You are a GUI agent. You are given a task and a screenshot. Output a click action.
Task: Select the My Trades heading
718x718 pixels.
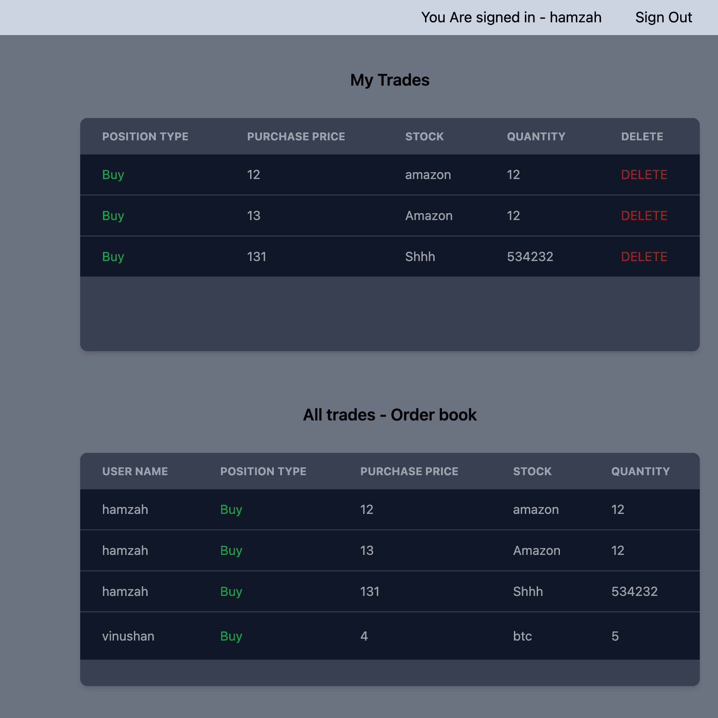point(390,80)
